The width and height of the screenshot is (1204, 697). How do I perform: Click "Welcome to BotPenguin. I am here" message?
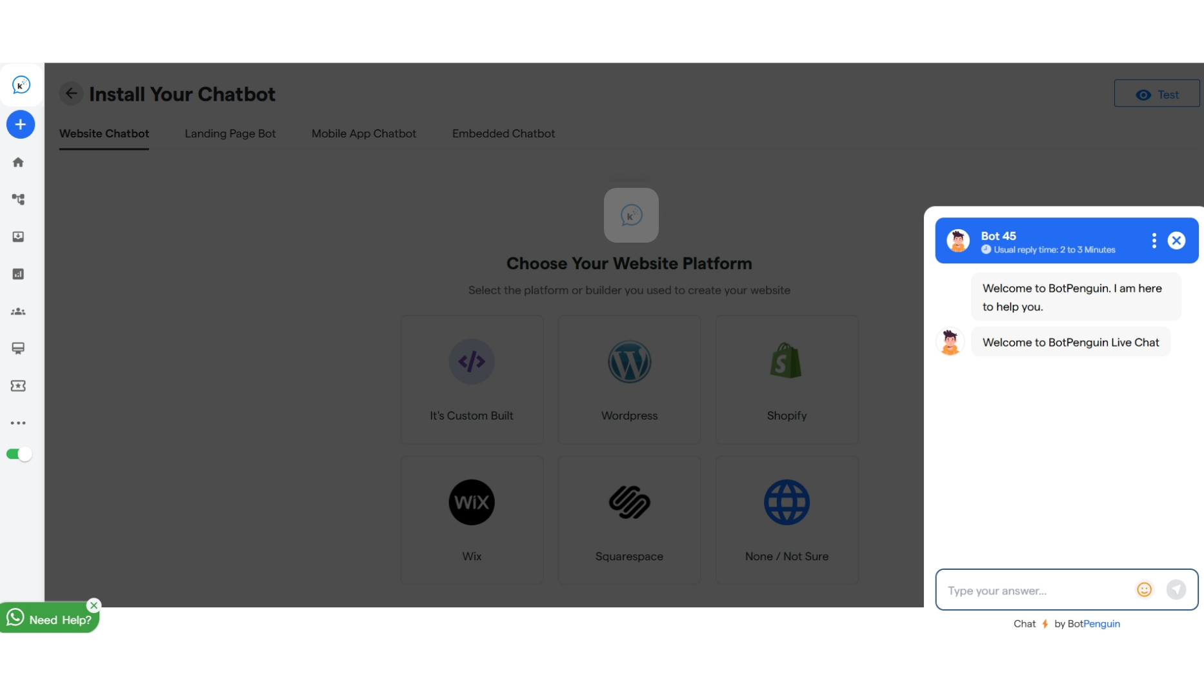pyautogui.click(x=1076, y=298)
